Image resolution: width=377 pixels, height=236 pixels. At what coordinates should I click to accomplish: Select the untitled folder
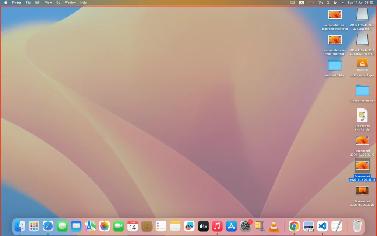click(335, 68)
